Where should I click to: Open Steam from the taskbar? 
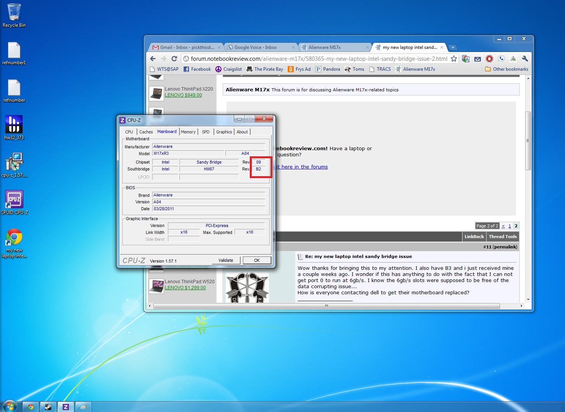(48, 407)
